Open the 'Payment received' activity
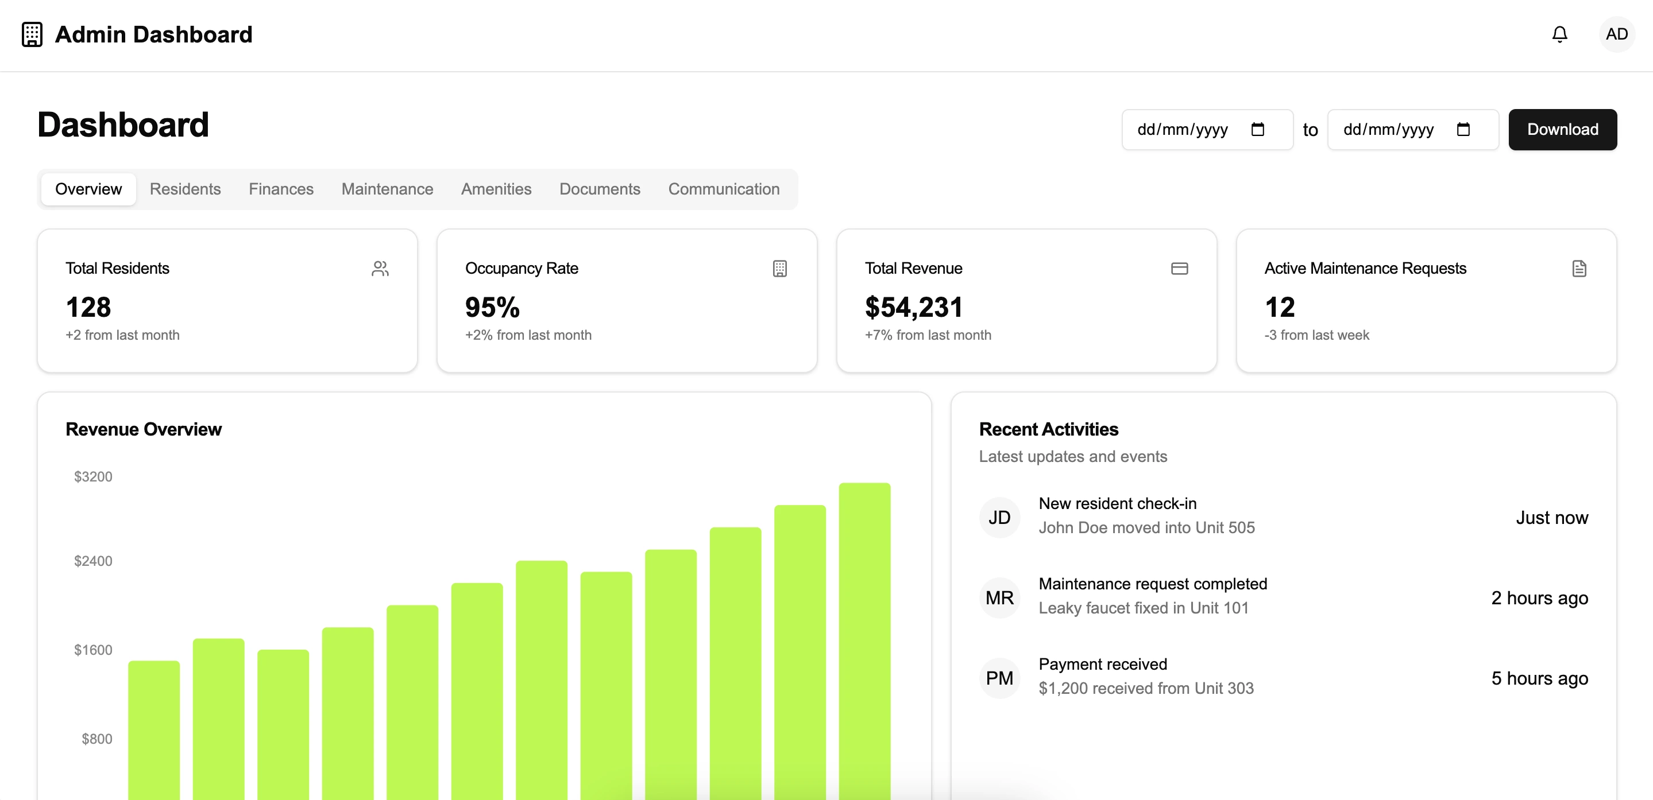 [x=1103, y=664]
